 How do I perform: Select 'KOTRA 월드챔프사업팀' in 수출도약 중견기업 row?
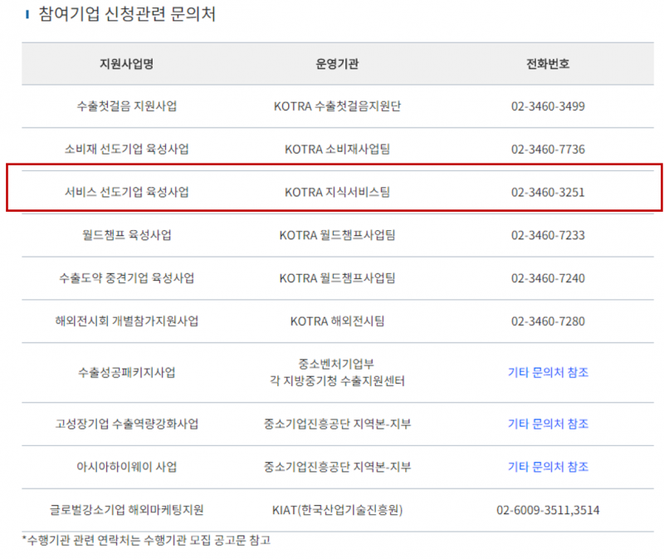pyautogui.click(x=337, y=278)
